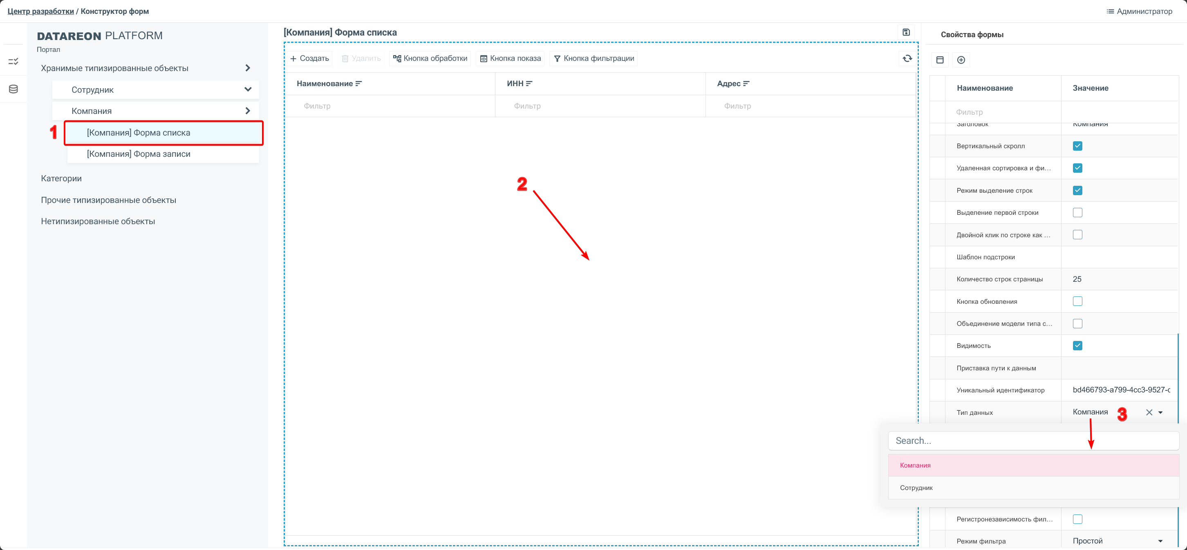Expand the Сотрудник tree node
This screenshot has height=550, width=1187.
[247, 90]
